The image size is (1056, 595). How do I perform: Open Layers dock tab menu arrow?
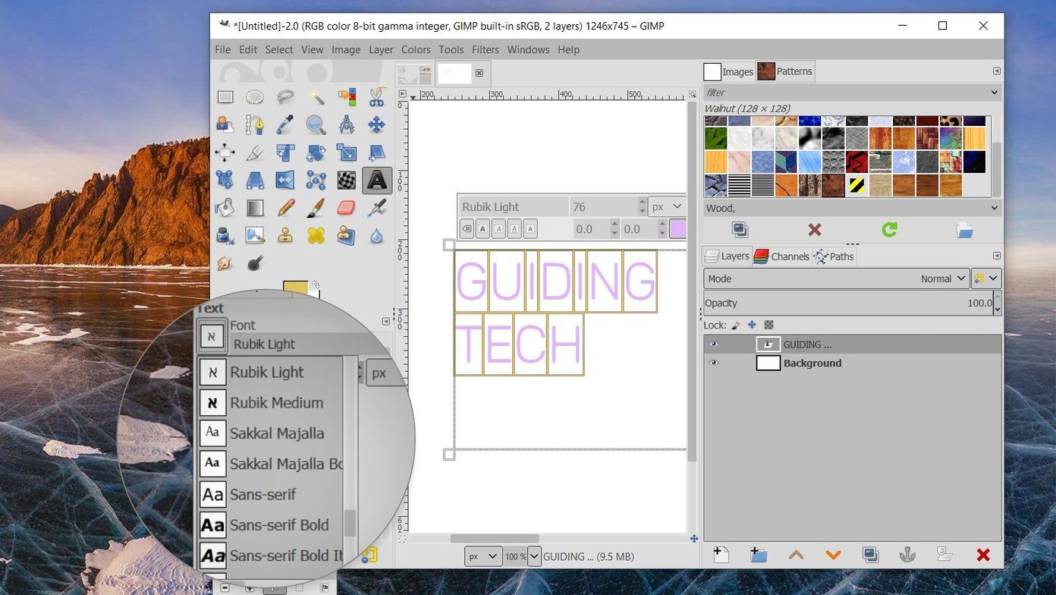(996, 256)
